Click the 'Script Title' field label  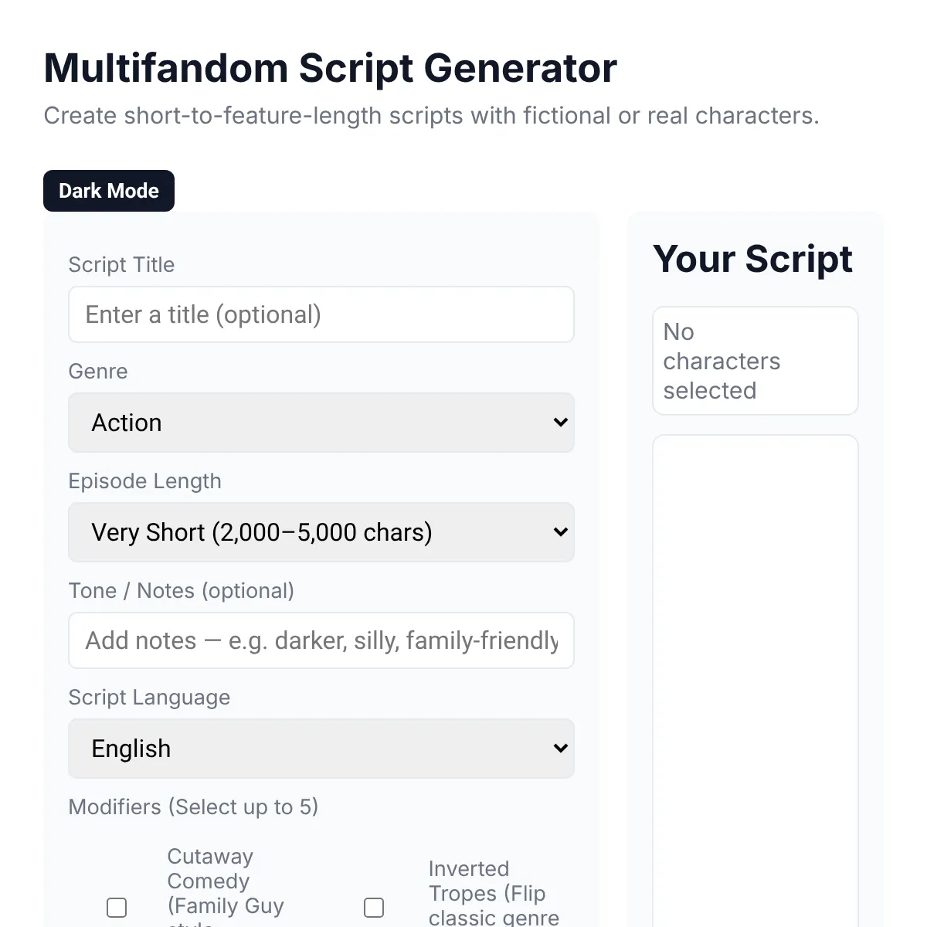(x=121, y=265)
